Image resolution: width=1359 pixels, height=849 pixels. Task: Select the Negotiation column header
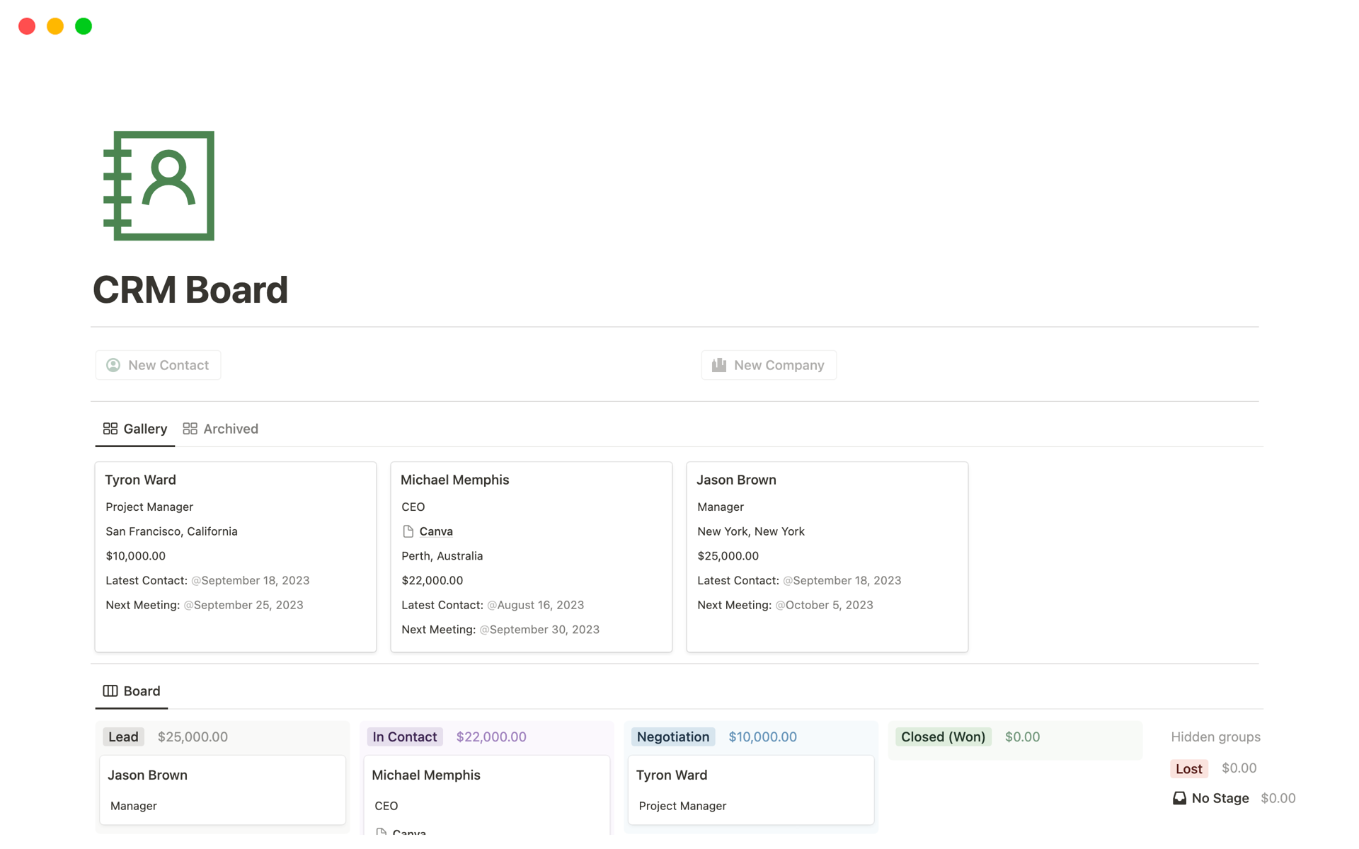(672, 737)
